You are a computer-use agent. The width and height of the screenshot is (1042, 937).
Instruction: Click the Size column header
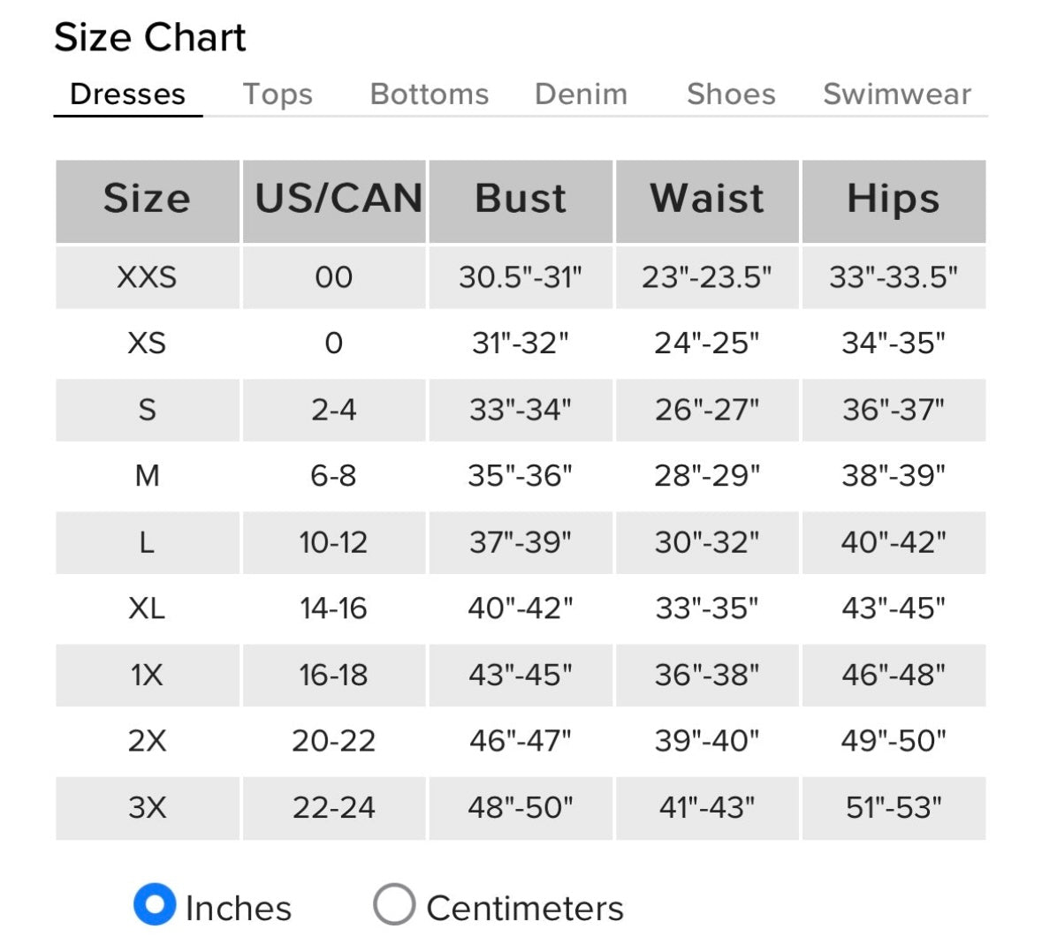pyautogui.click(x=147, y=200)
